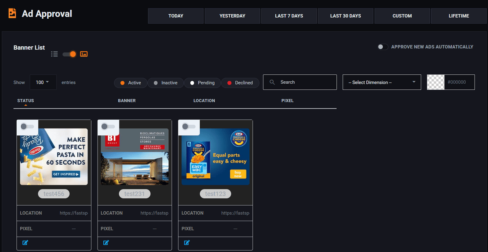Click the test231 name label

pos(135,194)
